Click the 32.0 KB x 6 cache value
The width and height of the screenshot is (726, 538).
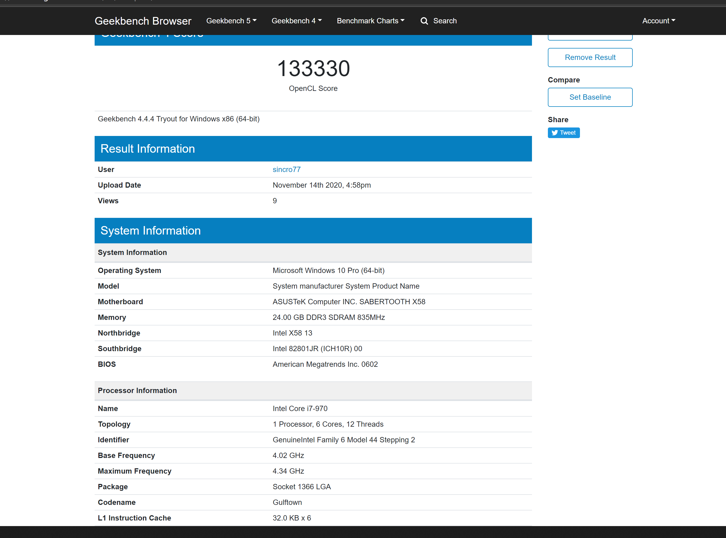292,518
